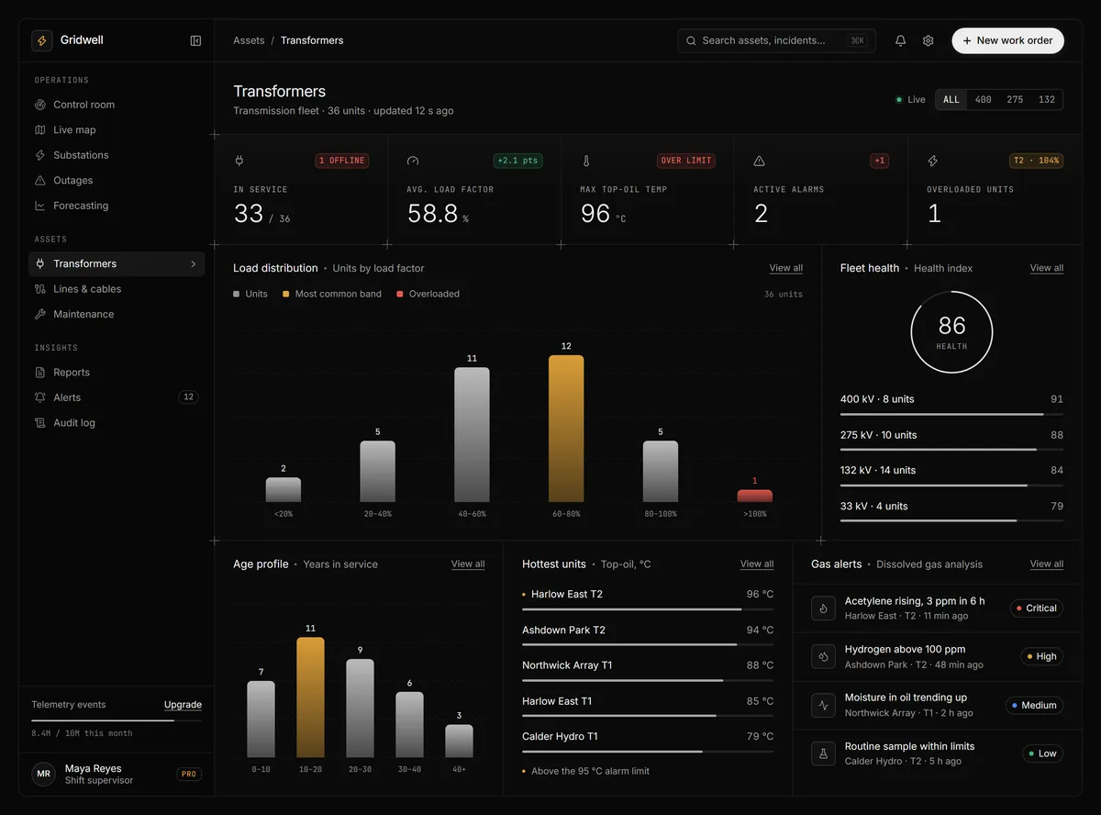
Task: Click the flask icon of Routine sample alert
Action: click(824, 754)
